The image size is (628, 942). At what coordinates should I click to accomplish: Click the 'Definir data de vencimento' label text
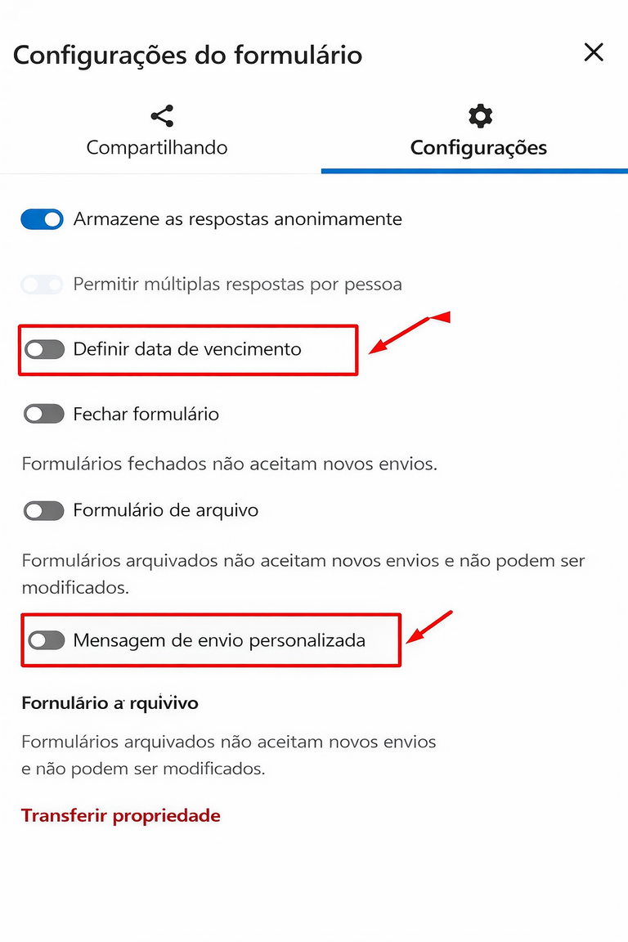pyautogui.click(x=187, y=349)
